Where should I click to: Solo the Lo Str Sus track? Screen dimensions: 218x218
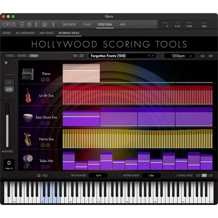click(48, 102)
